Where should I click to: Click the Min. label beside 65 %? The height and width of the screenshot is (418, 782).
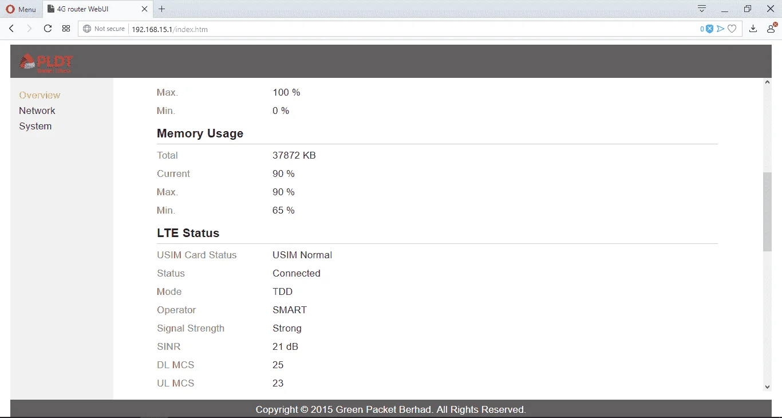(166, 210)
